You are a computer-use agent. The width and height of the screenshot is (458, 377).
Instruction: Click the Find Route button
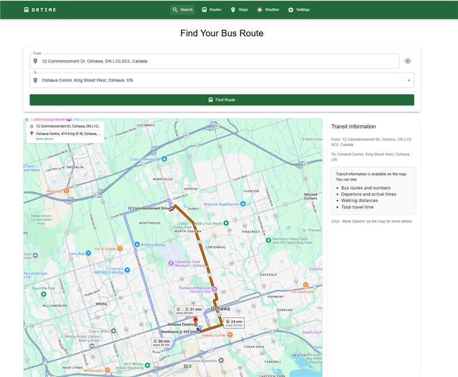[222, 100]
